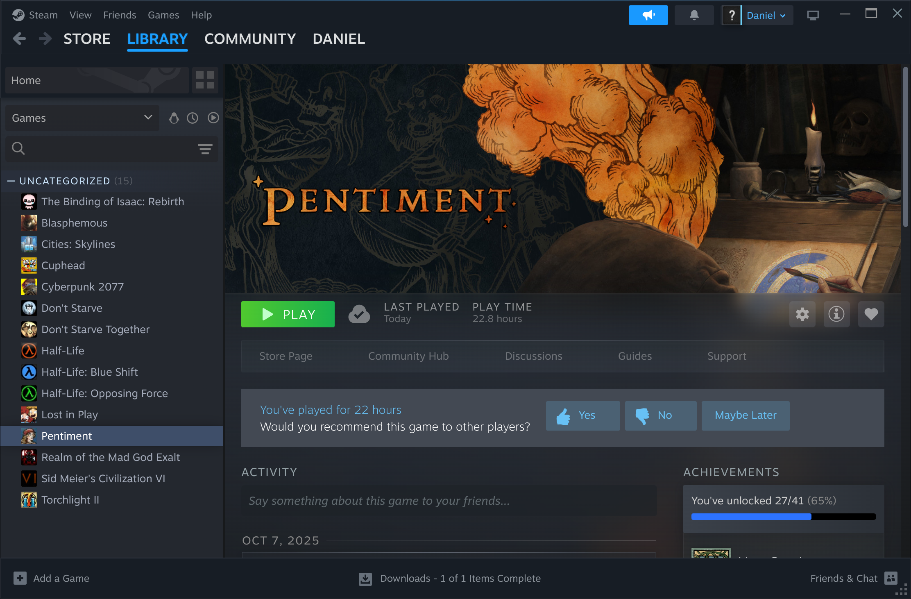Click the achievements 27/41 unlocked text

(764, 501)
